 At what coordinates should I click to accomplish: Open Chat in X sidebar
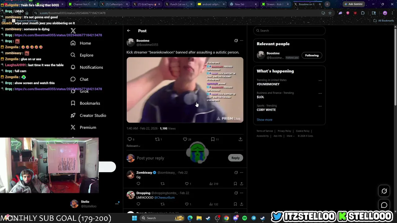click(79, 79)
